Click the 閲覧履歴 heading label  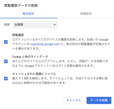click(18, 35)
